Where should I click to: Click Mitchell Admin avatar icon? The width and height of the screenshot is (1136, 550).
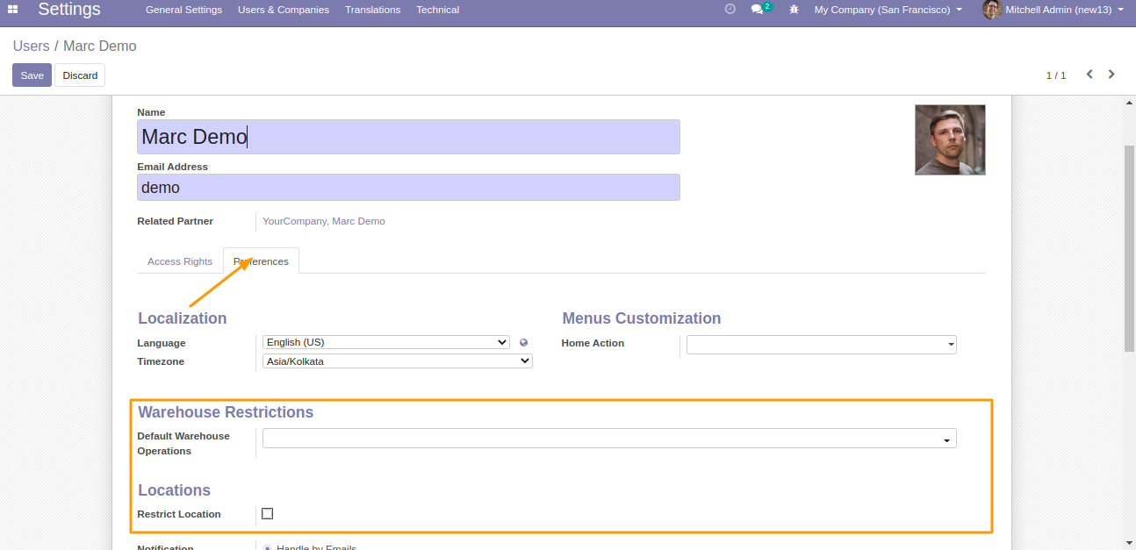992,10
